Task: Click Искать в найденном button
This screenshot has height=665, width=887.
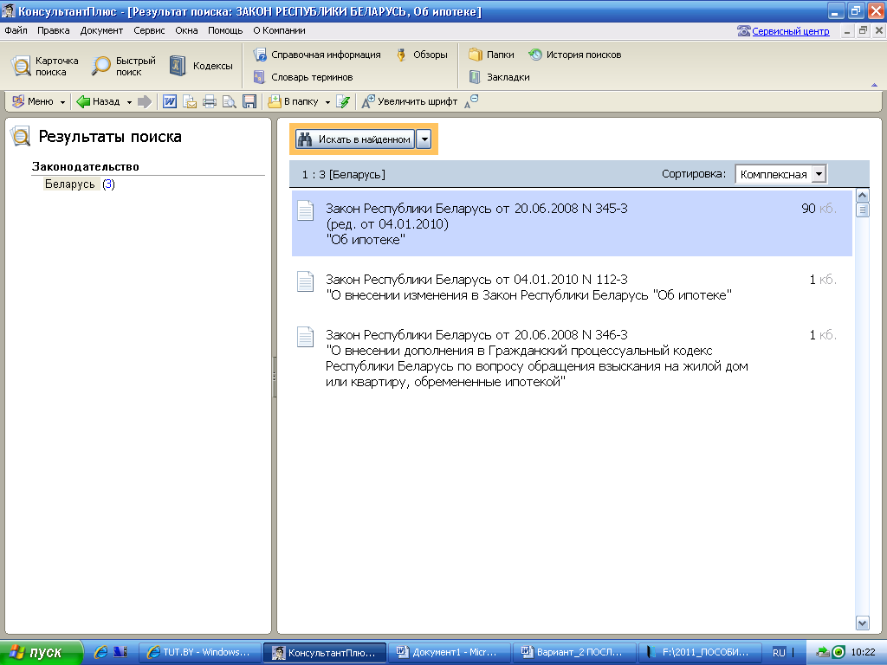Action: 354,139
